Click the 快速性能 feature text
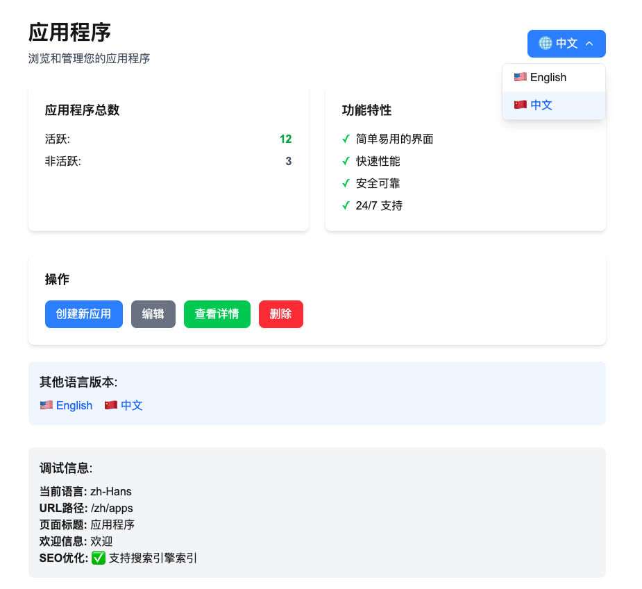Viewport: 642px width, 589px height. coord(378,161)
